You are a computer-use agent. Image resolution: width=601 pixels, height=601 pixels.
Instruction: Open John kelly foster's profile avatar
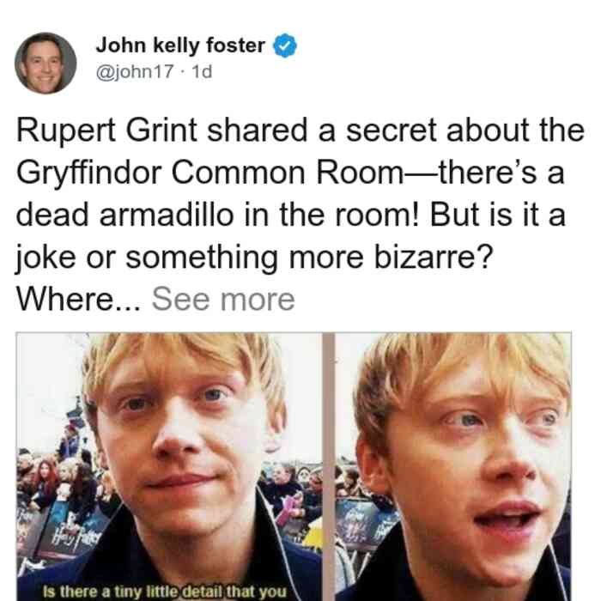(x=46, y=64)
